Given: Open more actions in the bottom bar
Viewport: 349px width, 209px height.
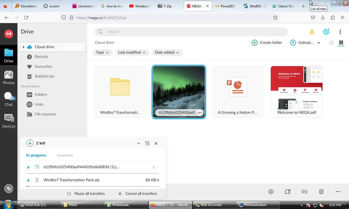Looking at the screenshot, I should [x=338, y=192].
